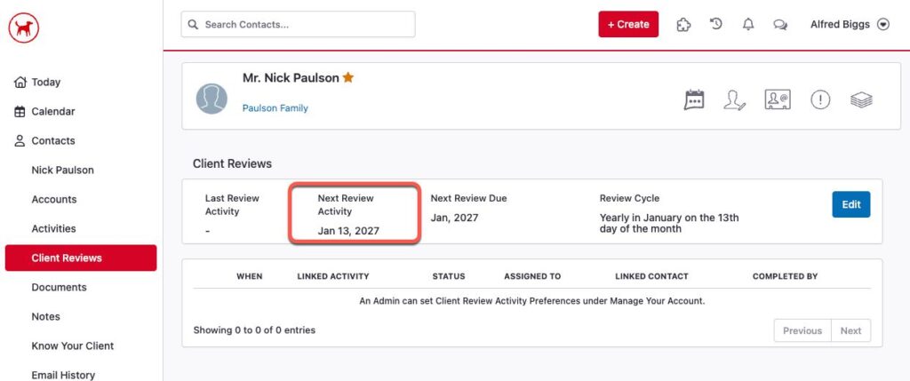Click the edit contact person-with-pencil icon
The width and height of the screenshot is (910, 381).
[x=734, y=99]
